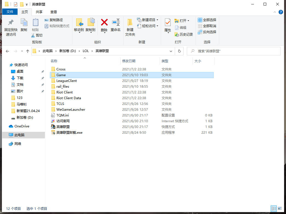Screen dimensions: 286x214
Task: Select the rail_files folder
Action: click(132, 87)
